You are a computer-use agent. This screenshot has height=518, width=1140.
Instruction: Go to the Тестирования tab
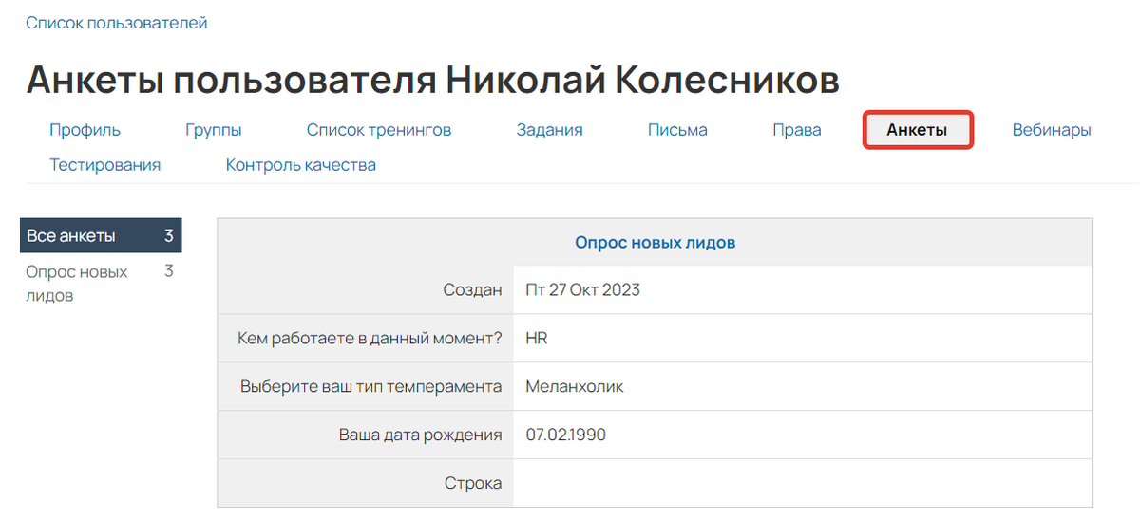click(105, 165)
